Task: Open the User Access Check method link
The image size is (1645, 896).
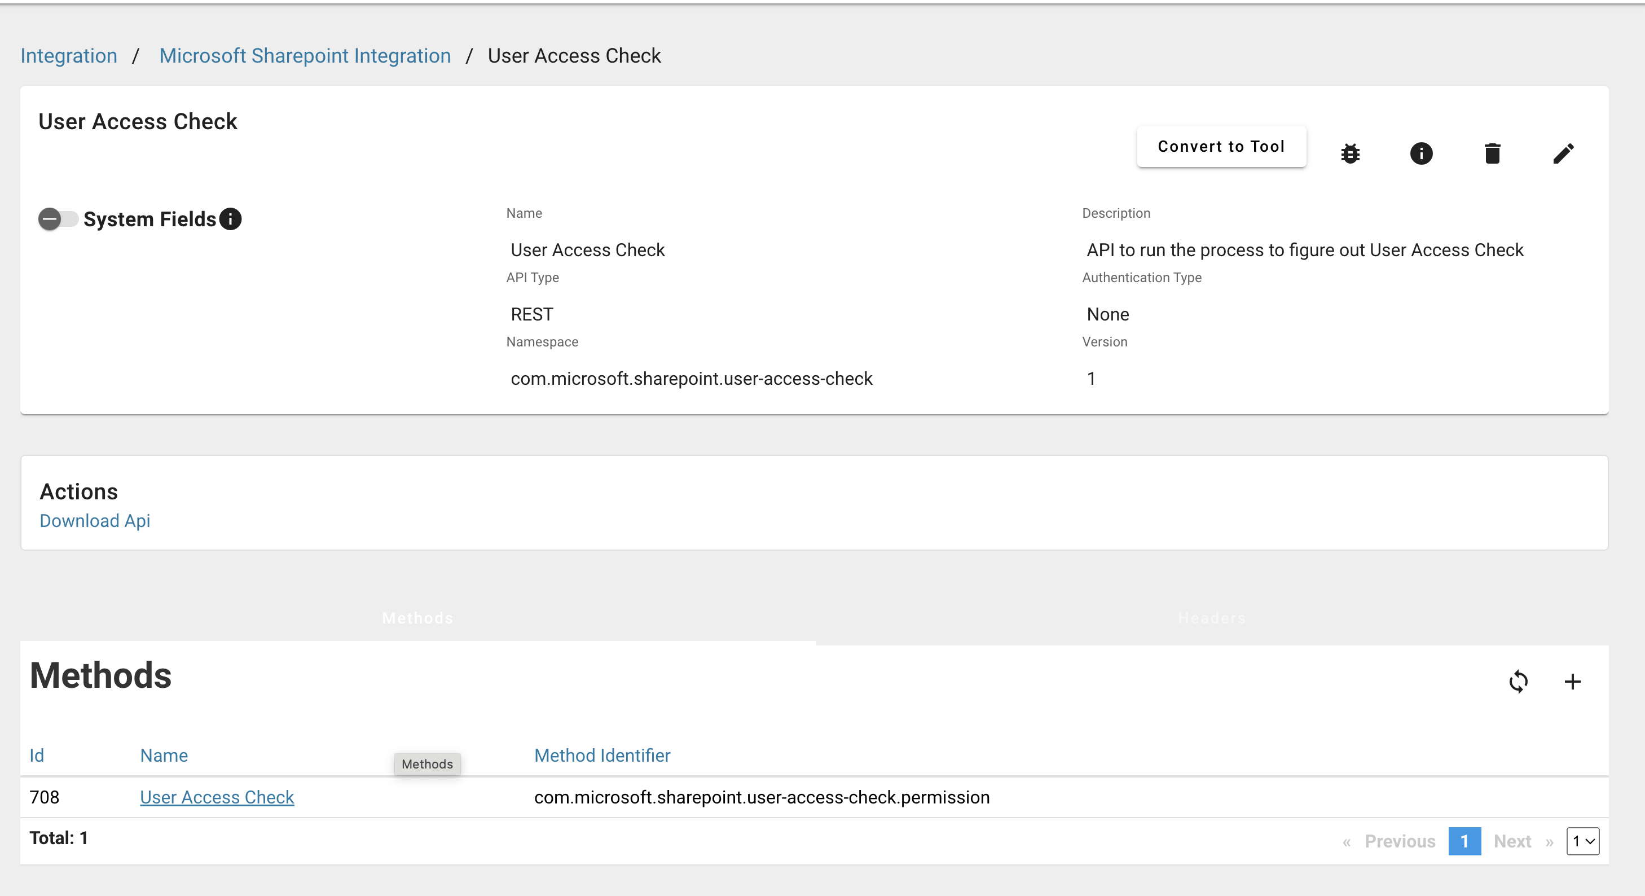Action: tap(217, 797)
